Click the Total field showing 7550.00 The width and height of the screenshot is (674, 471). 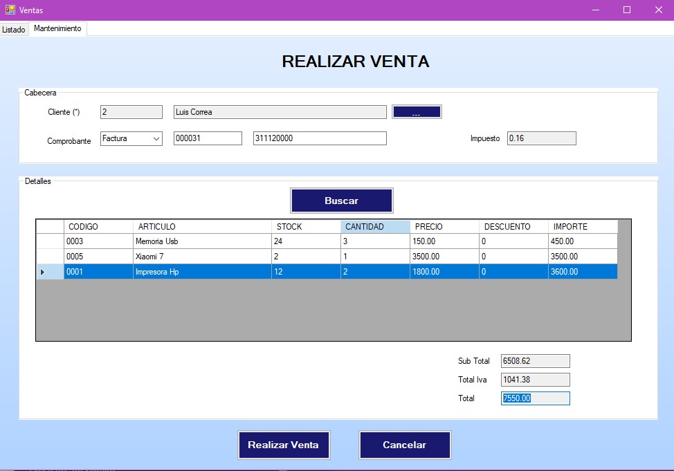pos(535,398)
